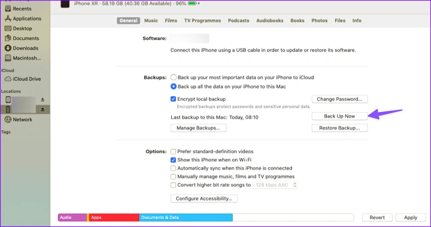The height and width of the screenshot is (227, 431).
Task: Switch to the Films tab
Action: pos(171,20)
